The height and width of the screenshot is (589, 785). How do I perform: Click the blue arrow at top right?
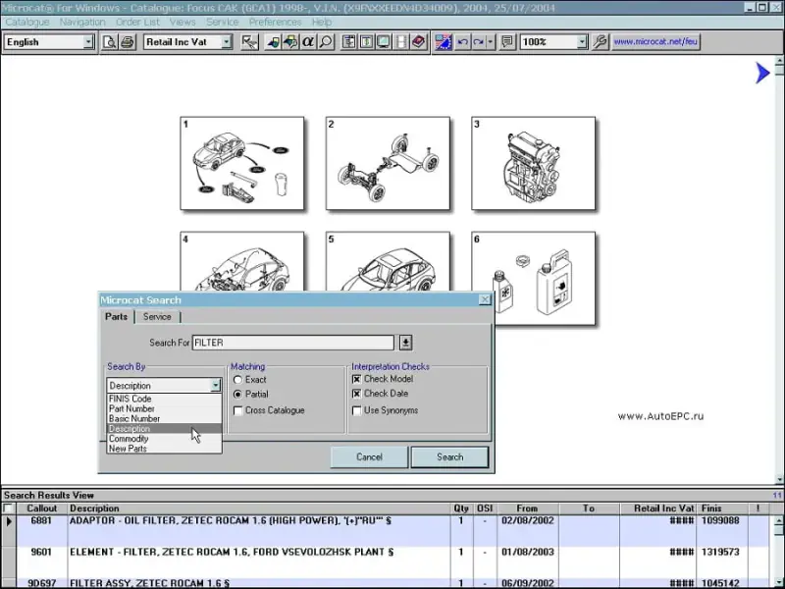(762, 73)
